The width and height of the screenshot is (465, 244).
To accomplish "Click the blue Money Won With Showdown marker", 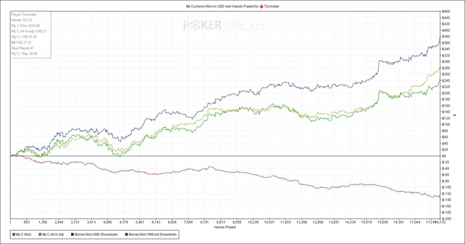I will [x=72, y=235].
